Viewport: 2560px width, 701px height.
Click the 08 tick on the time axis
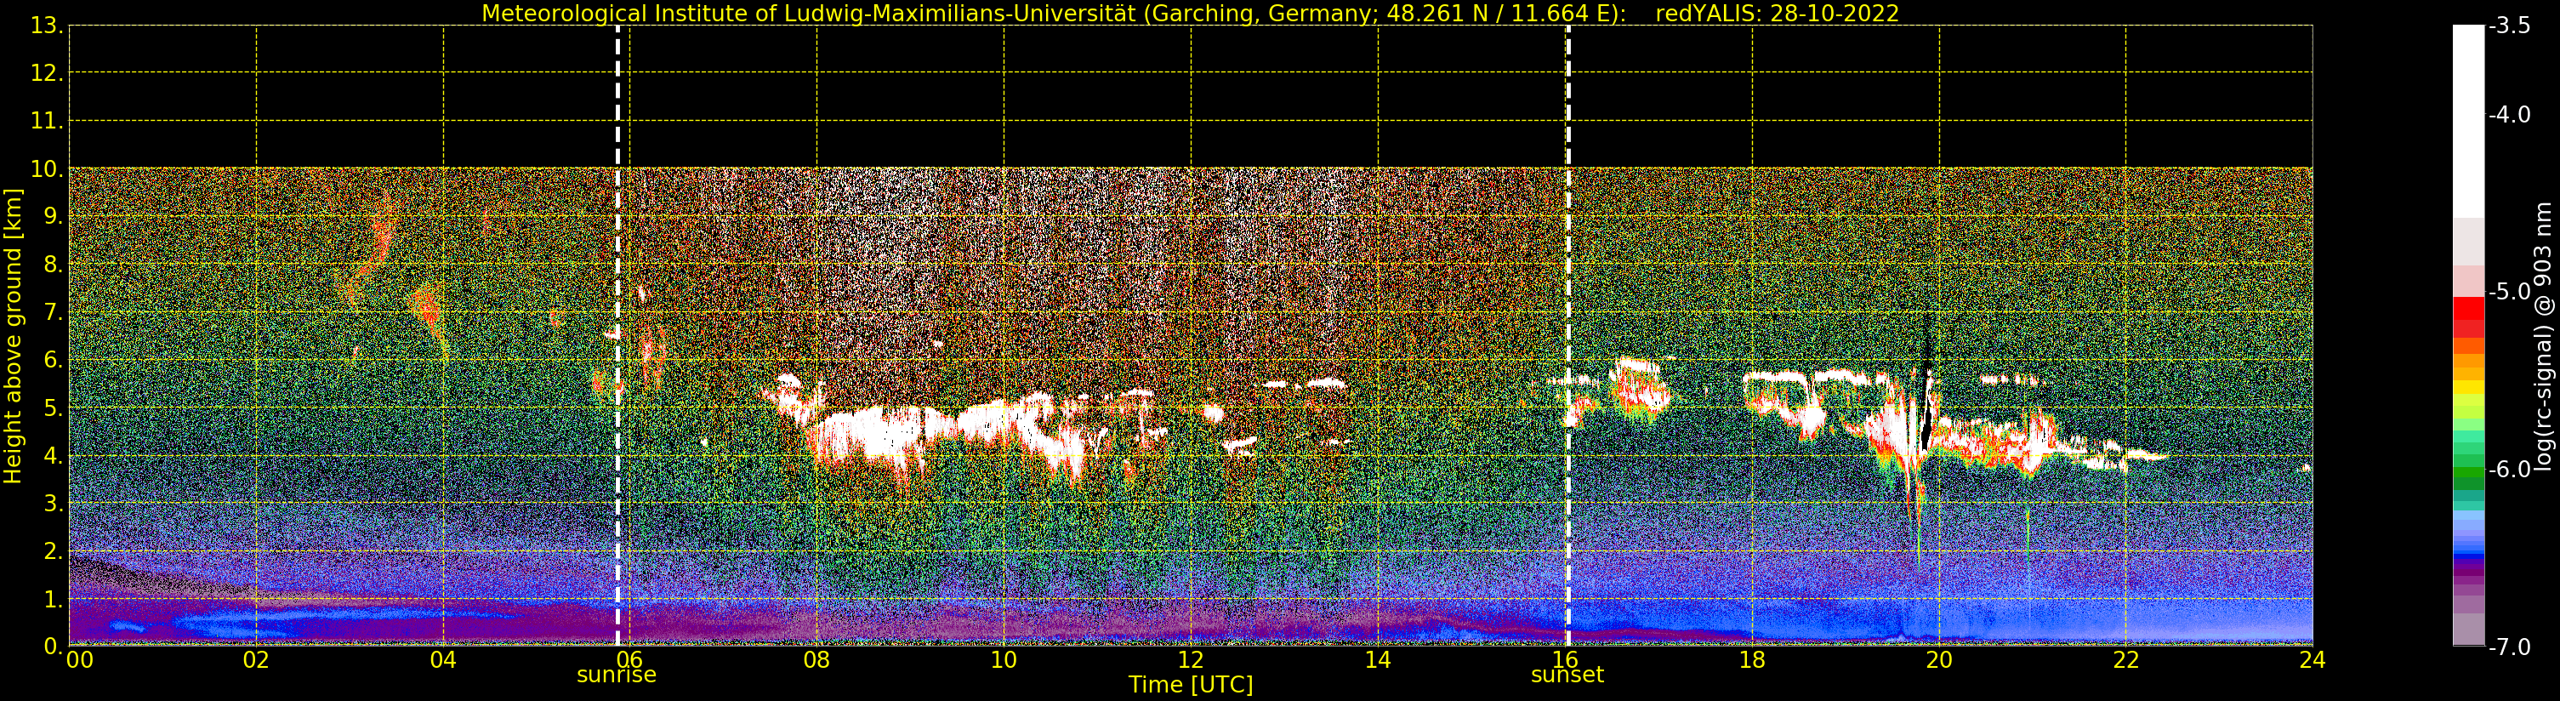816,660
